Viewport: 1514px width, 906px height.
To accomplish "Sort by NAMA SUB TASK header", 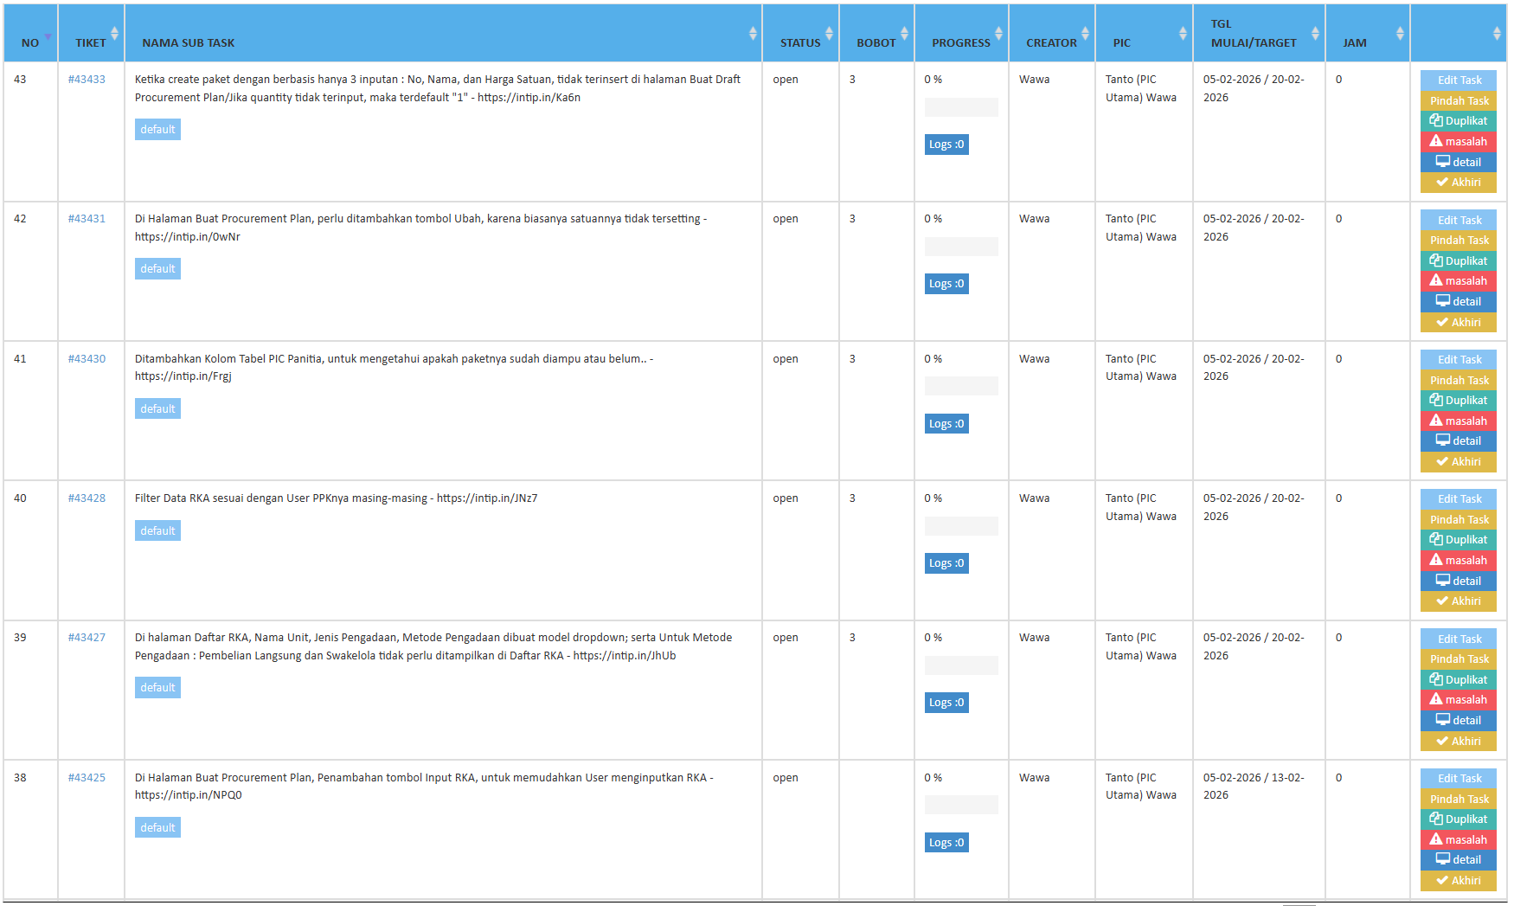I will [x=189, y=42].
